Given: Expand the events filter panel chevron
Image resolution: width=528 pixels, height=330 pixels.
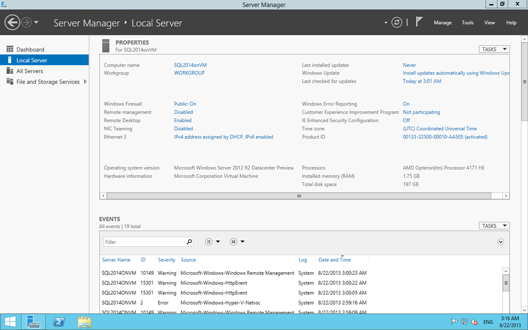Looking at the screenshot, I should (x=501, y=242).
